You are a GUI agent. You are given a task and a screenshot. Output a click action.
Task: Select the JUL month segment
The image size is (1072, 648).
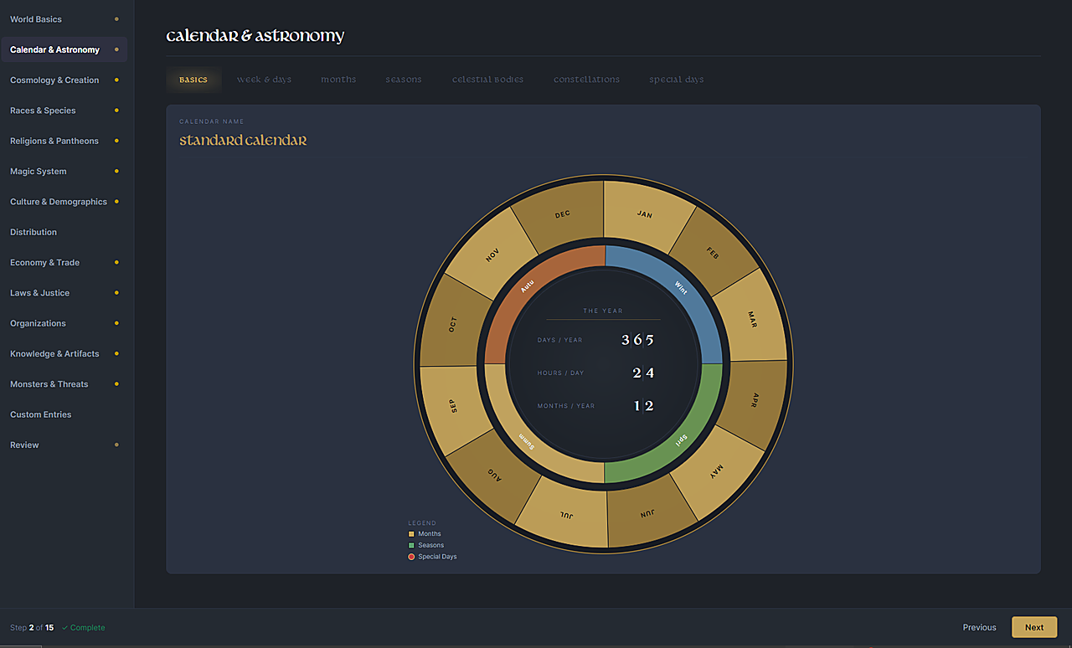(568, 517)
